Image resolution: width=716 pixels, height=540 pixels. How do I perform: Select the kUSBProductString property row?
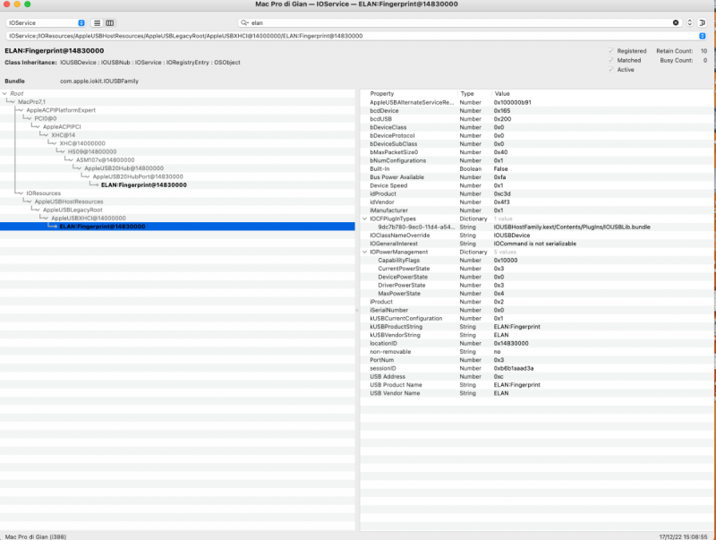tap(536, 327)
